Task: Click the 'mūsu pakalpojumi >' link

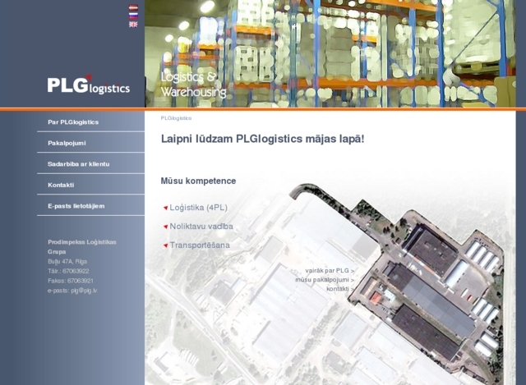Action: click(x=325, y=279)
